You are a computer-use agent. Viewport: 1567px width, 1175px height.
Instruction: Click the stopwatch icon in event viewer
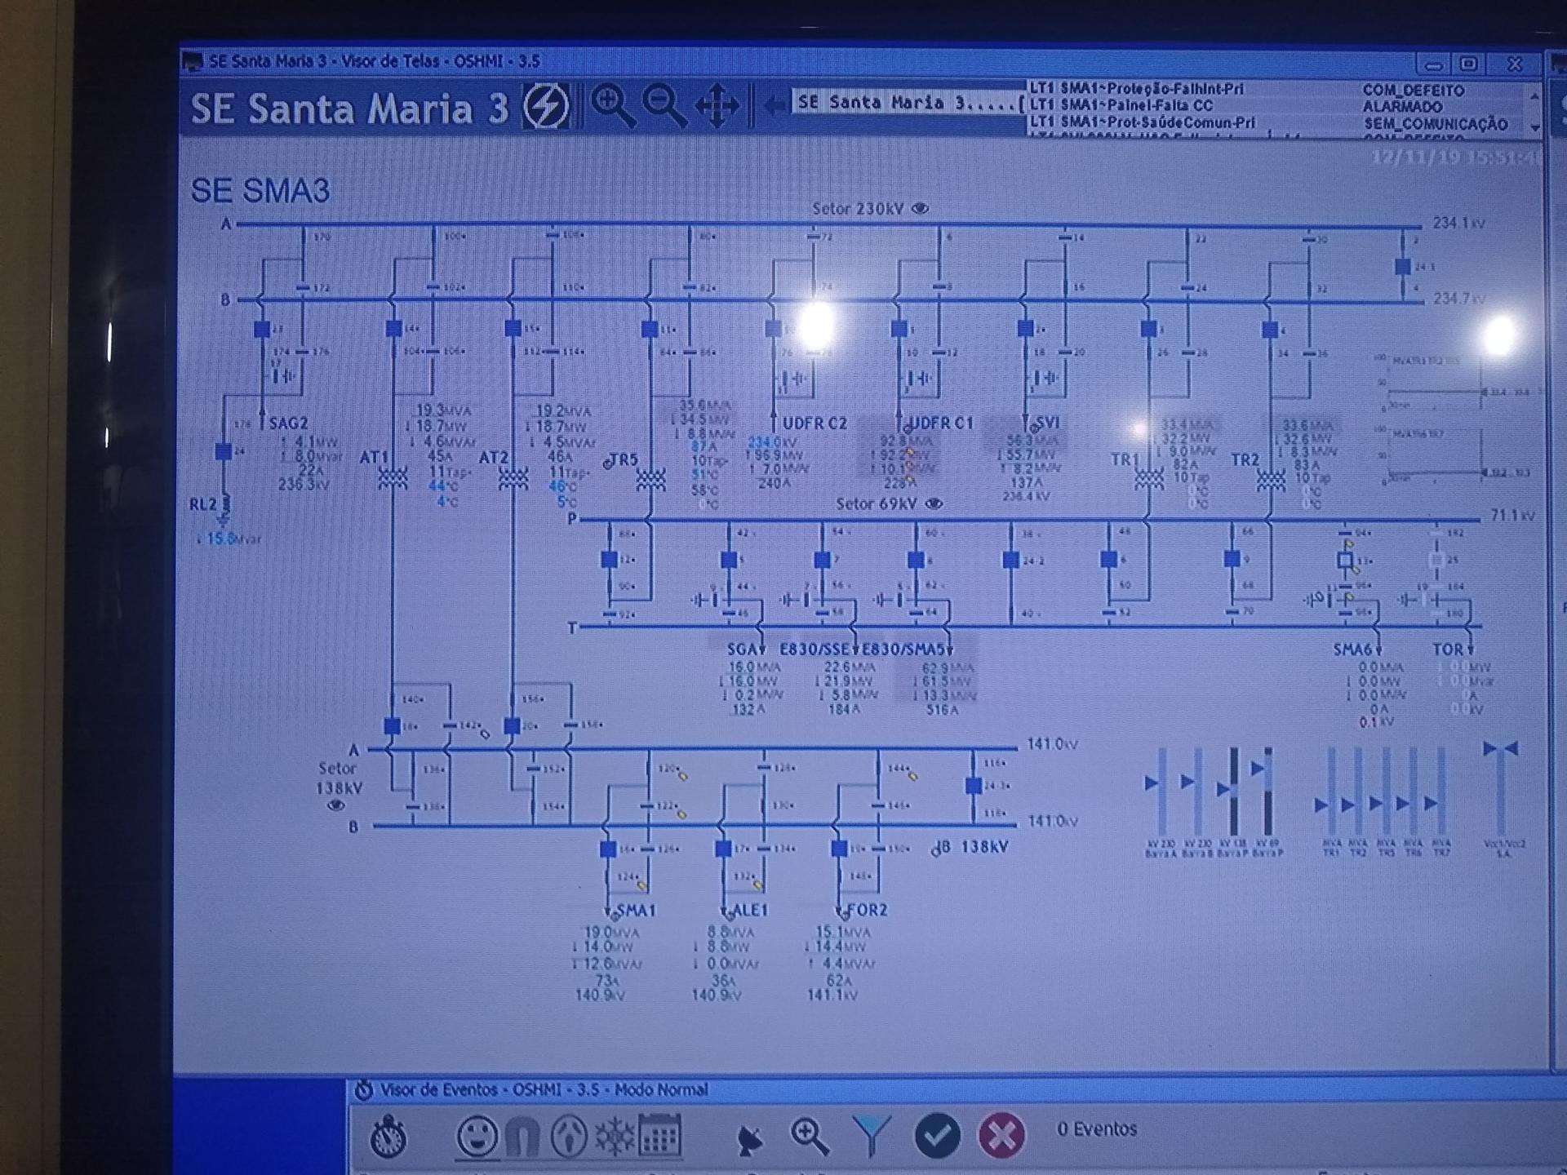[388, 1137]
